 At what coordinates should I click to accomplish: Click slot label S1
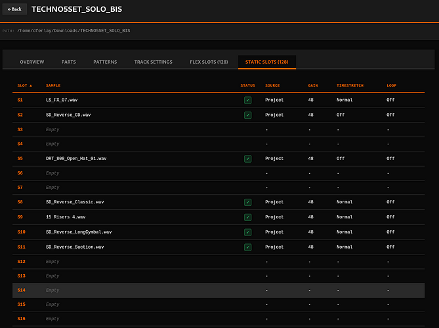[x=20, y=100]
